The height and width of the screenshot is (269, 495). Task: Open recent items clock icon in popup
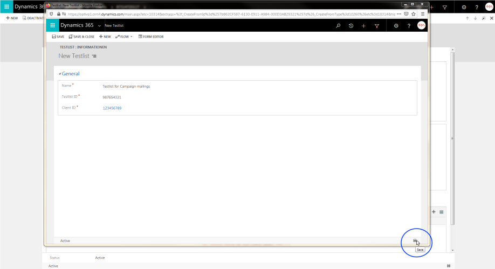pyautogui.click(x=351, y=25)
